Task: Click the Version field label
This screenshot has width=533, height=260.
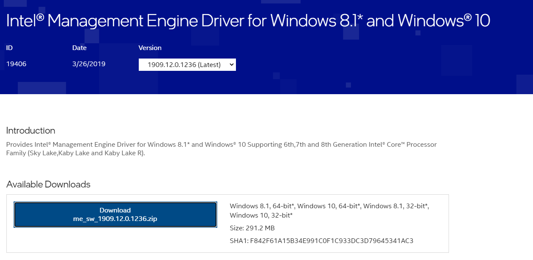Action: click(x=150, y=48)
